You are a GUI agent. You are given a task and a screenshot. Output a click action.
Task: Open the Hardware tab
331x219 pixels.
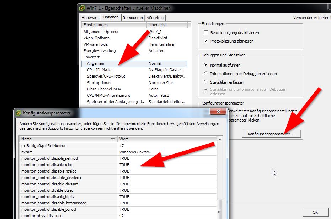pos(90,18)
